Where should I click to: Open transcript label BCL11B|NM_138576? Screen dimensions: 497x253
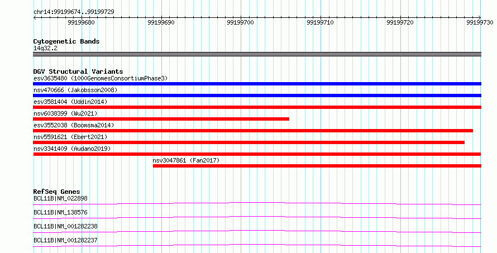coord(60,212)
